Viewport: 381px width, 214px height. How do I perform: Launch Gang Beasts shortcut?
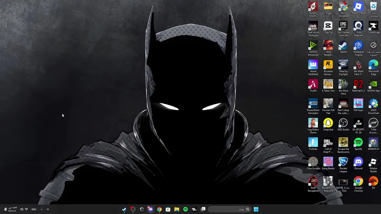click(328, 163)
